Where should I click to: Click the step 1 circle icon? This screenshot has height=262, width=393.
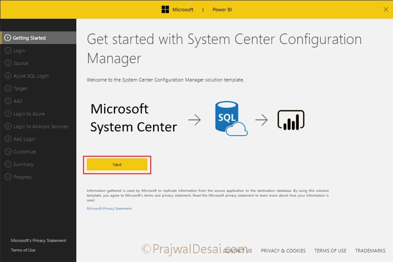click(x=8, y=38)
